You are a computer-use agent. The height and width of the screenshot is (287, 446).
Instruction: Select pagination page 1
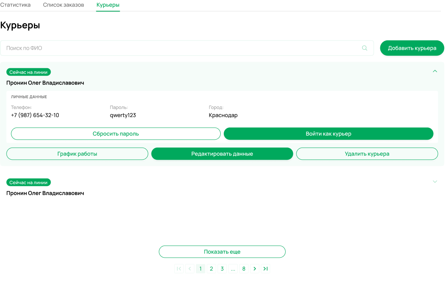tap(201, 269)
